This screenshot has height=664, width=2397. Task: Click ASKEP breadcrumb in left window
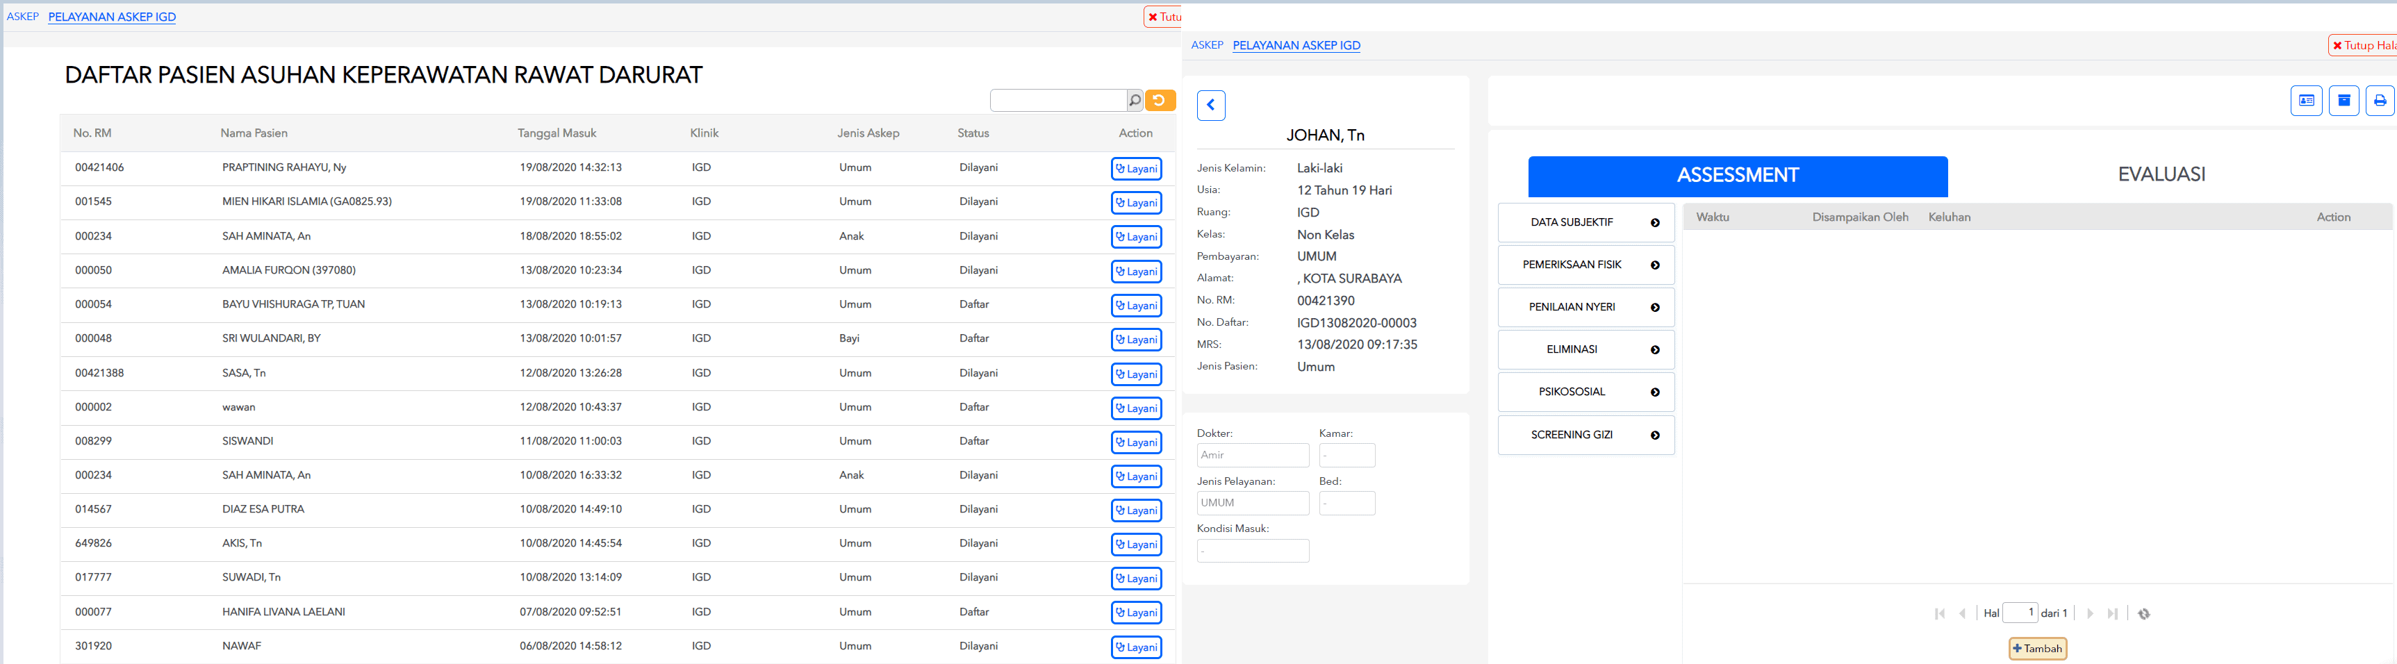22,17
